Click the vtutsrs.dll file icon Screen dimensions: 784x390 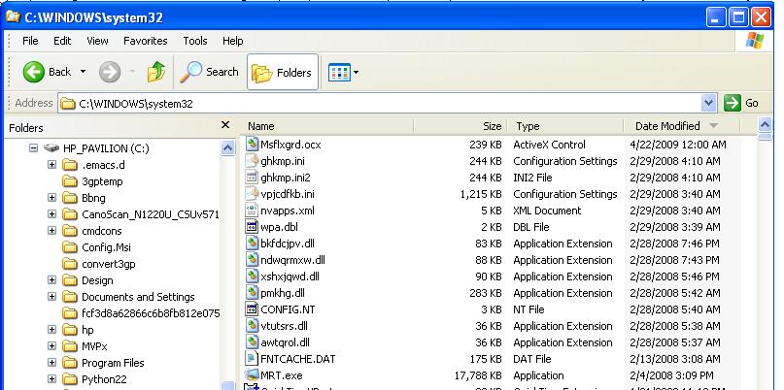252,326
